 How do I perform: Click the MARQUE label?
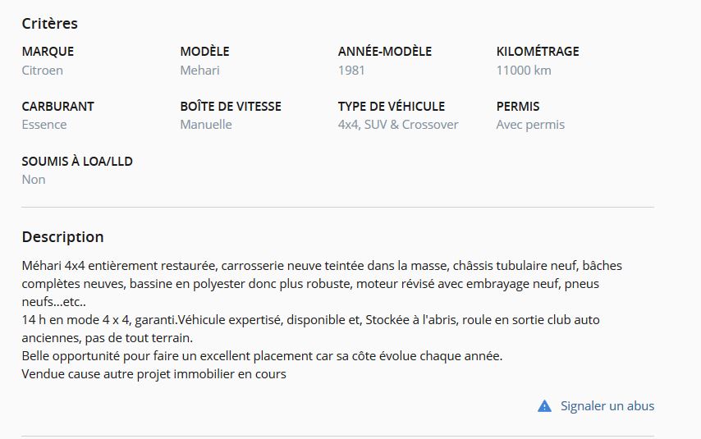pos(48,52)
